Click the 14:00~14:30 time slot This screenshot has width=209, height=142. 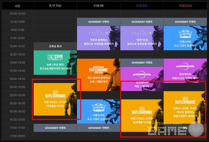coord(17,79)
